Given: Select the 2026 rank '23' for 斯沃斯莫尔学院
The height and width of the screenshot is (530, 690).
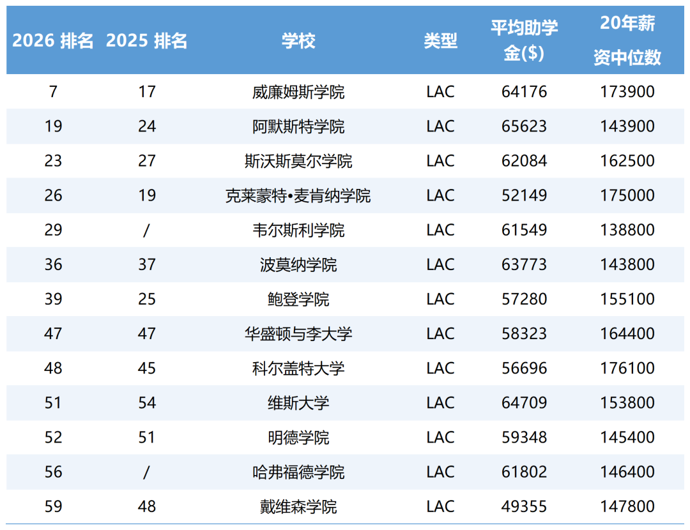Looking at the screenshot, I should click(x=53, y=161).
